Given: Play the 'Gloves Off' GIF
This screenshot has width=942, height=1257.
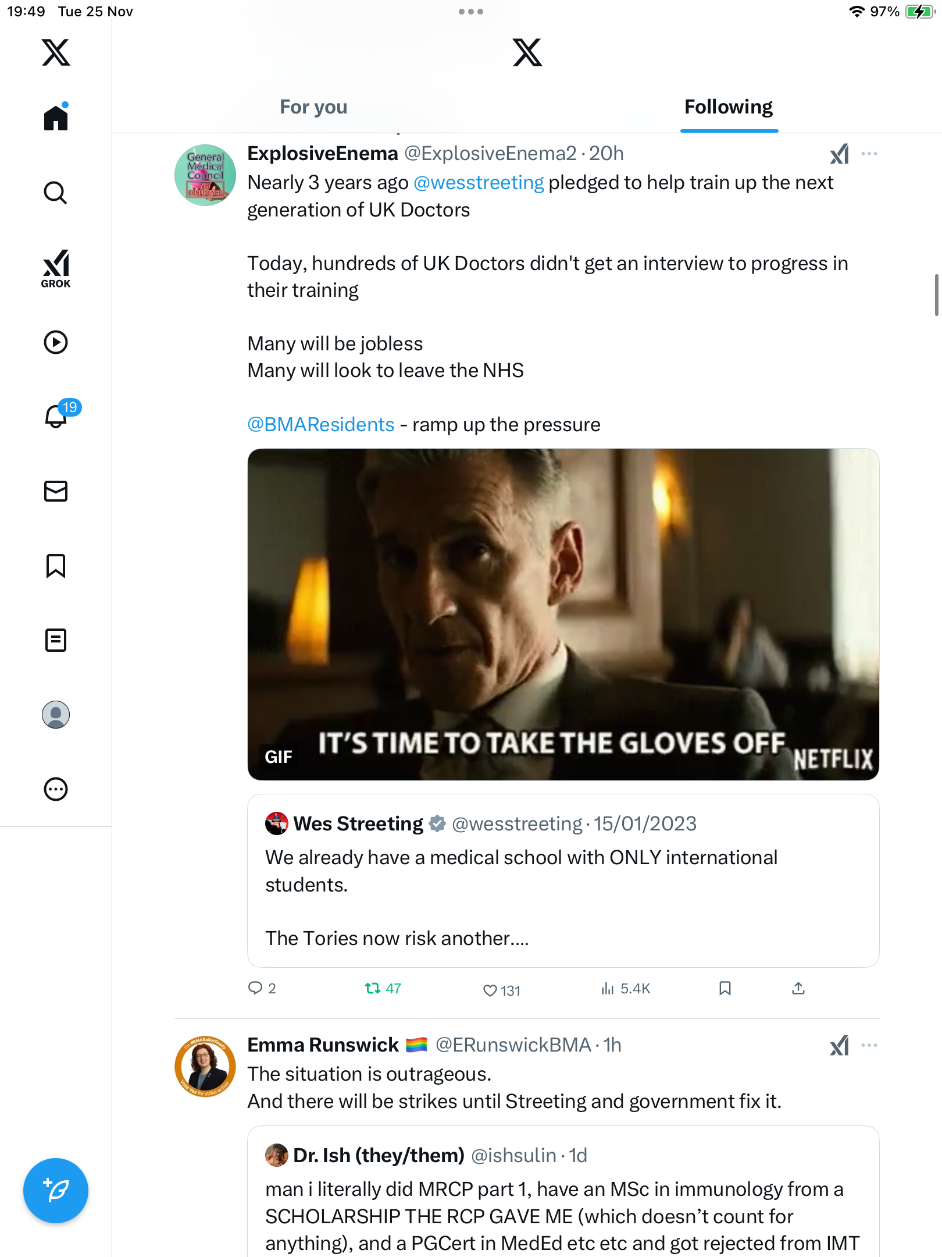Looking at the screenshot, I should 563,614.
